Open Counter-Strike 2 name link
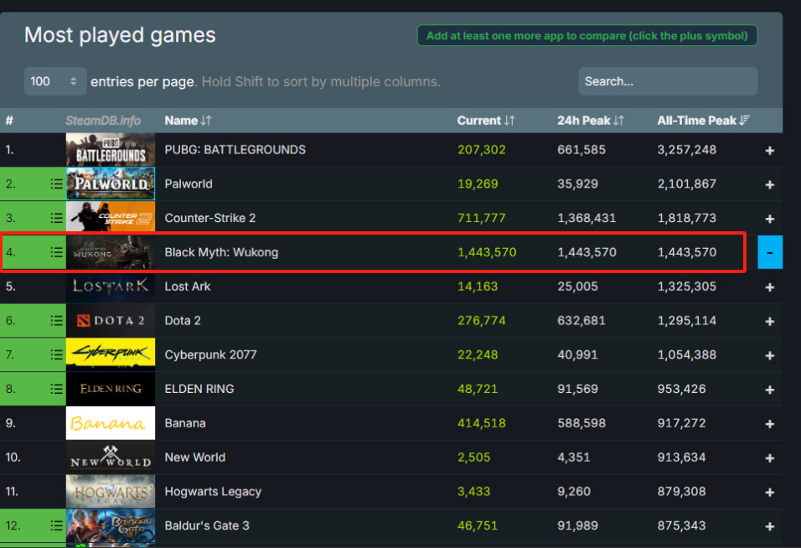Viewport: 801px width, 548px height. (210, 218)
